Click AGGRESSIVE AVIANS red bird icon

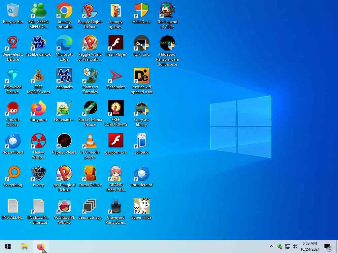64,212
